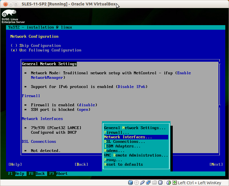Choose General Network Settings... from popup menu
Screen dimensions: 229x186
136,128
